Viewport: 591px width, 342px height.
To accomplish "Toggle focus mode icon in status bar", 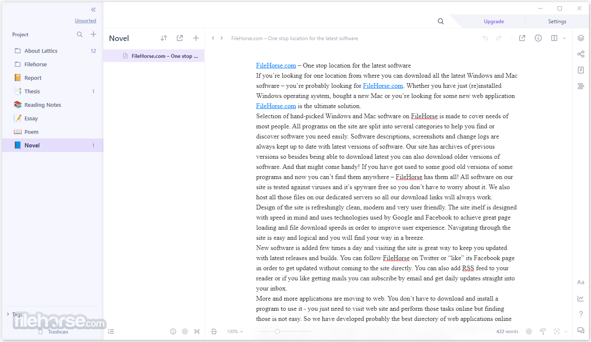I will pyautogui.click(x=557, y=331).
